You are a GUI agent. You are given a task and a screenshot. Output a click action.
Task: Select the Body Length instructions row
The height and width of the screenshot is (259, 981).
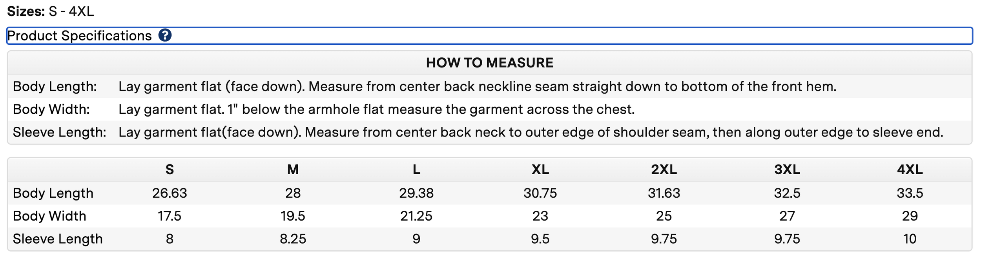[490, 86]
